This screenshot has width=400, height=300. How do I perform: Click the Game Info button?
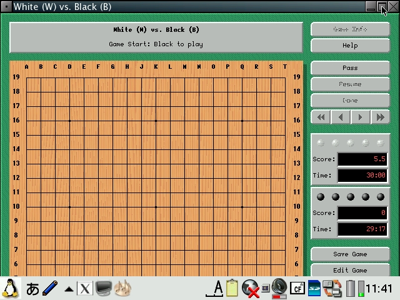pyautogui.click(x=350, y=29)
